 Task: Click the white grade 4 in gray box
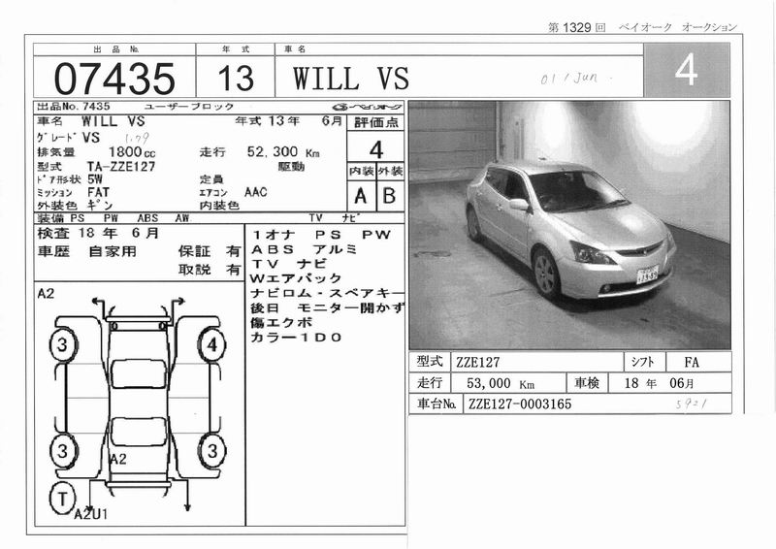[687, 70]
